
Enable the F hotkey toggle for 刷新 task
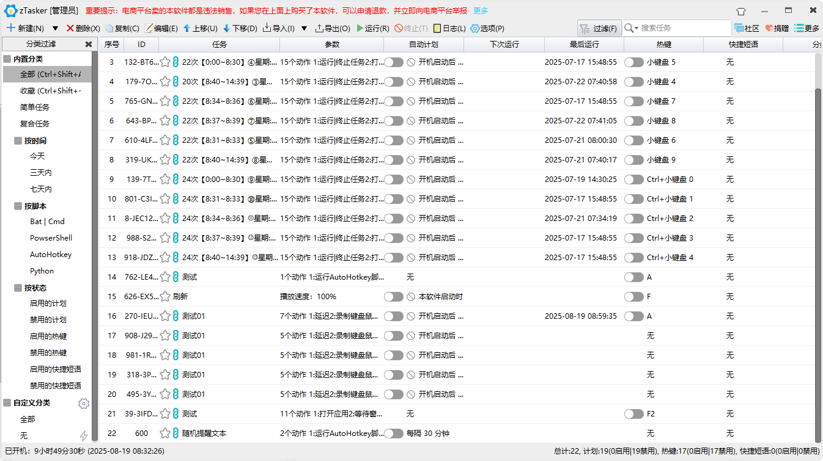pos(634,296)
